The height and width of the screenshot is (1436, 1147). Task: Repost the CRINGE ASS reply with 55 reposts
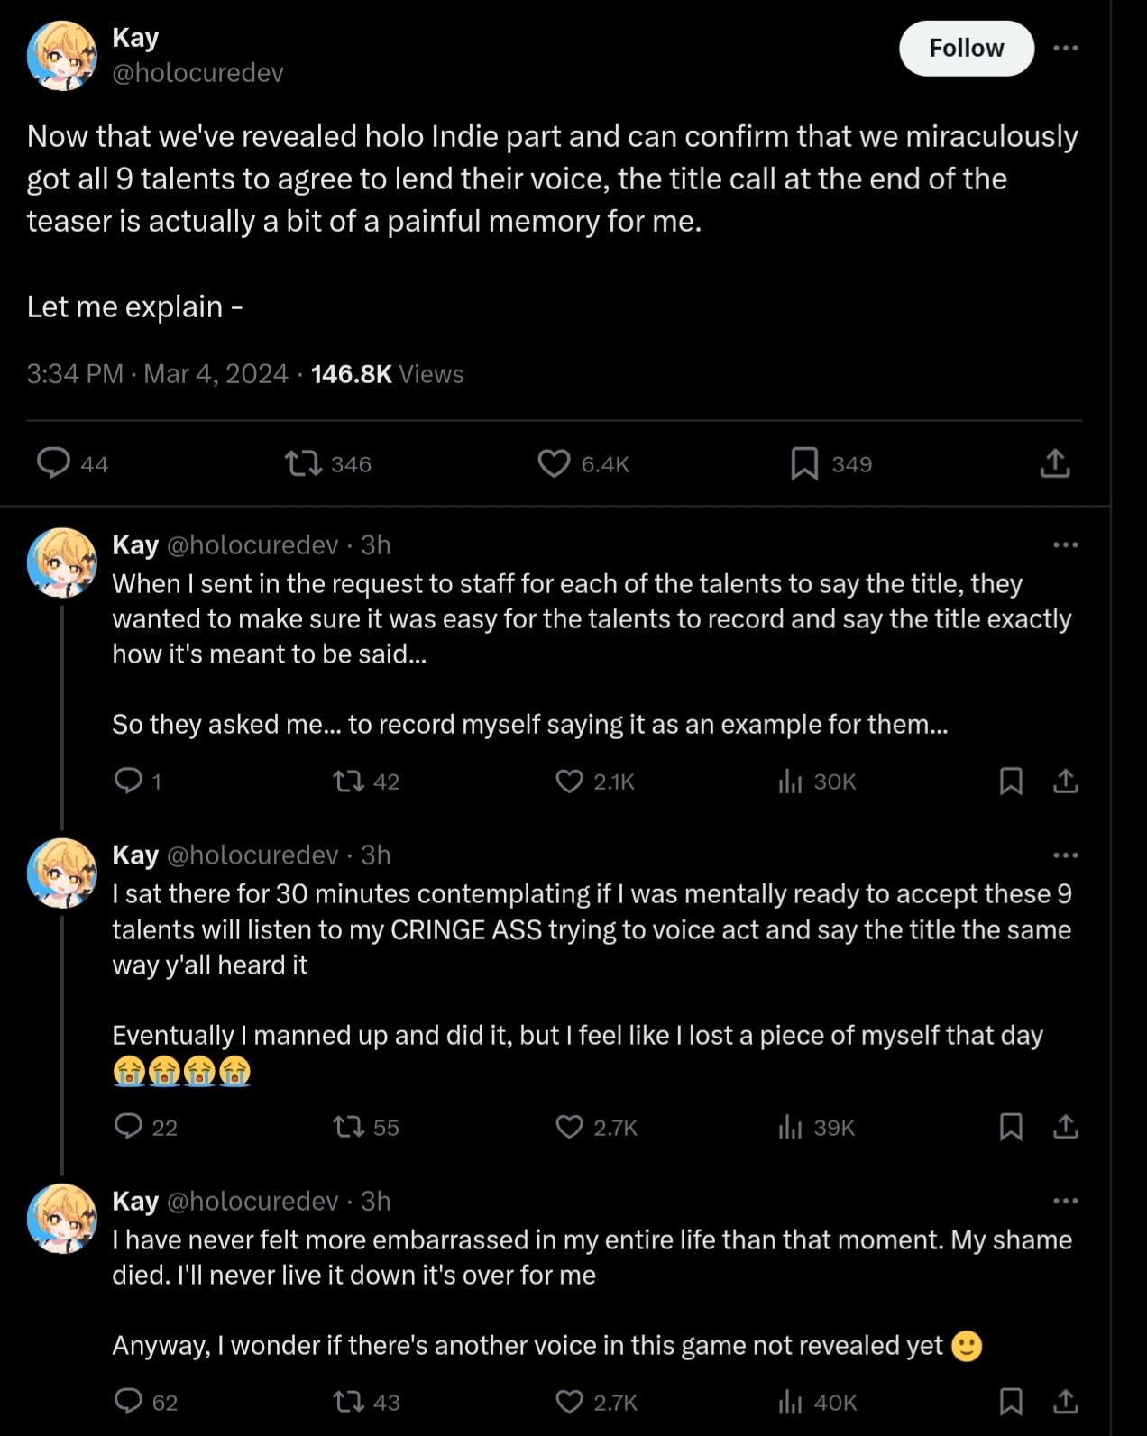(x=344, y=1127)
